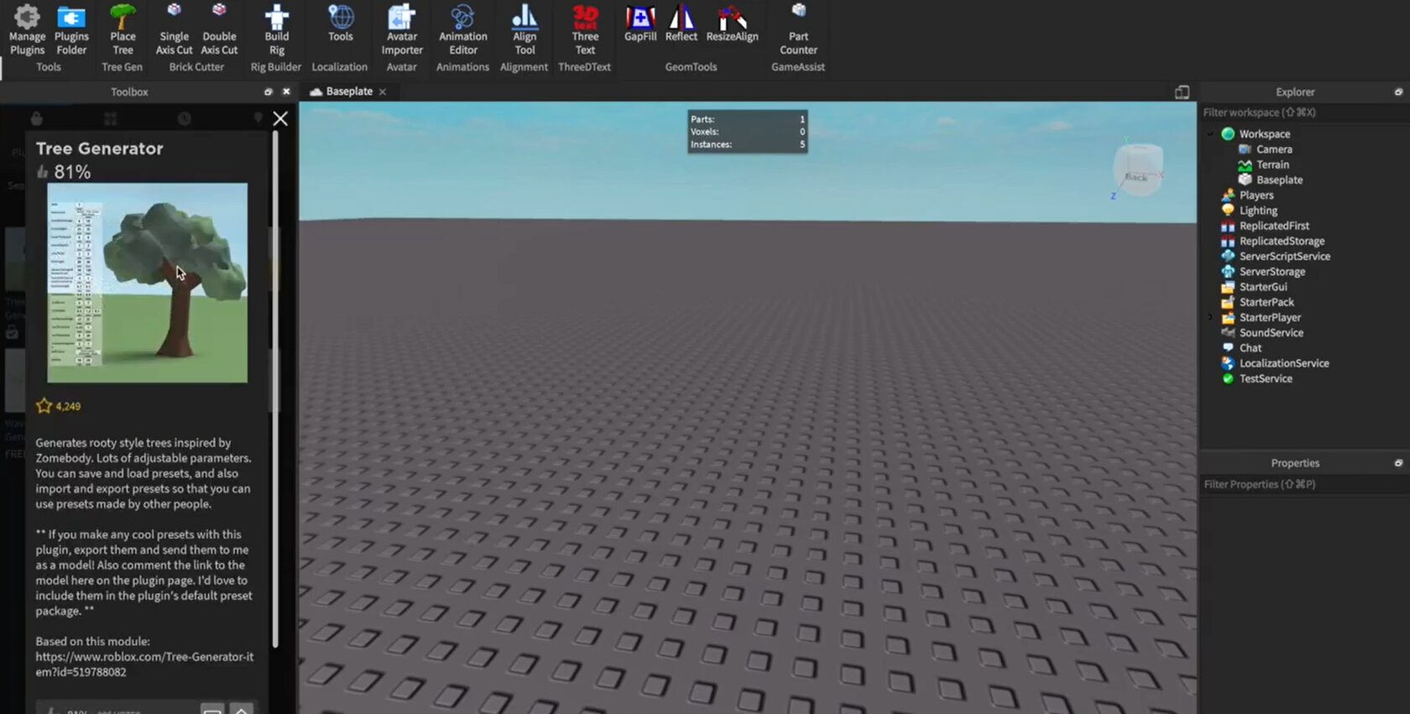Activate the Reflect tool
This screenshot has width=1410, height=714.
(x=681, y=23)
